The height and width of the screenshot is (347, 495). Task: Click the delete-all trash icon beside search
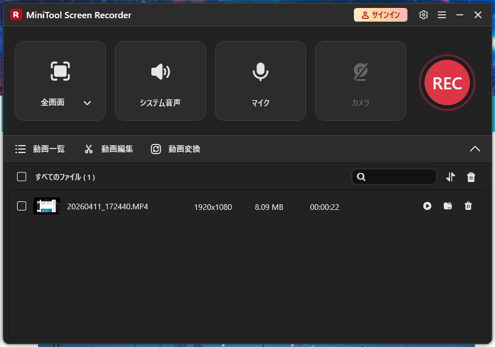[x=471, y=177]
